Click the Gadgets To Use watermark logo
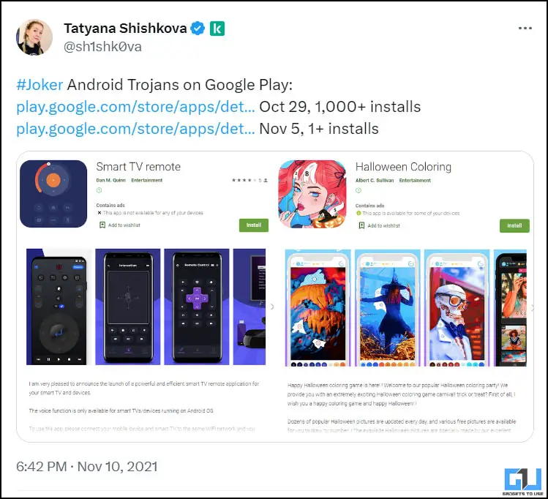548x499 pixels. click(523, 482)
